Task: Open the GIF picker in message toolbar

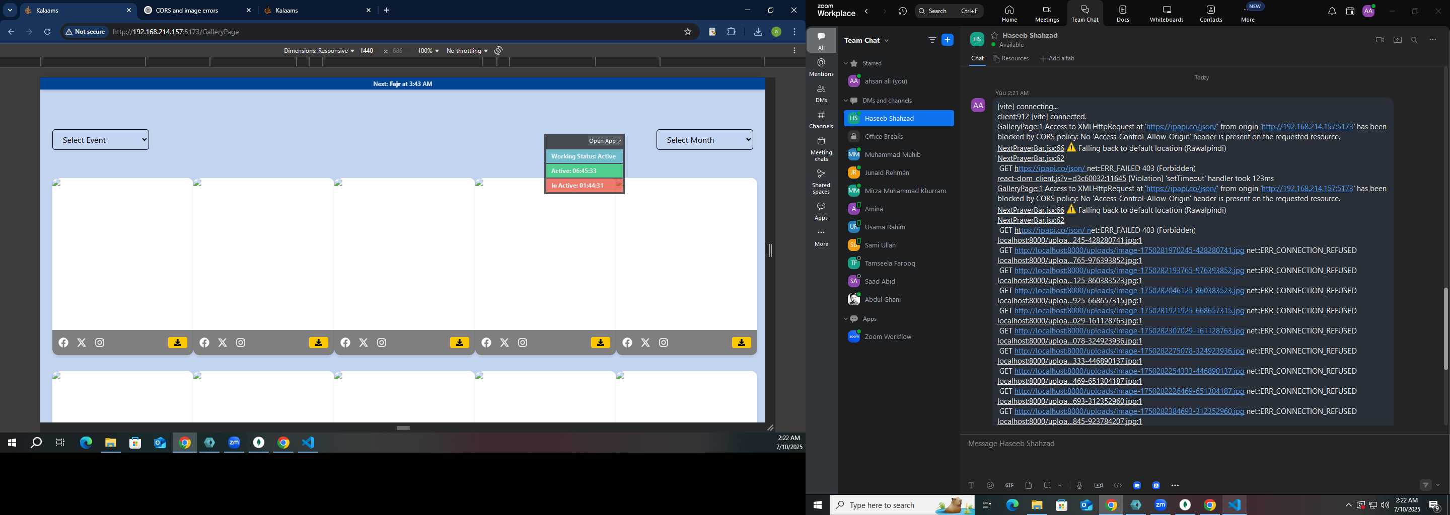Action: point(1009,485)
